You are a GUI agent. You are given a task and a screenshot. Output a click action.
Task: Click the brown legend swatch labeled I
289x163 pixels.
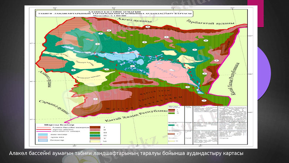pyautogui.click(x=95, y=128)
